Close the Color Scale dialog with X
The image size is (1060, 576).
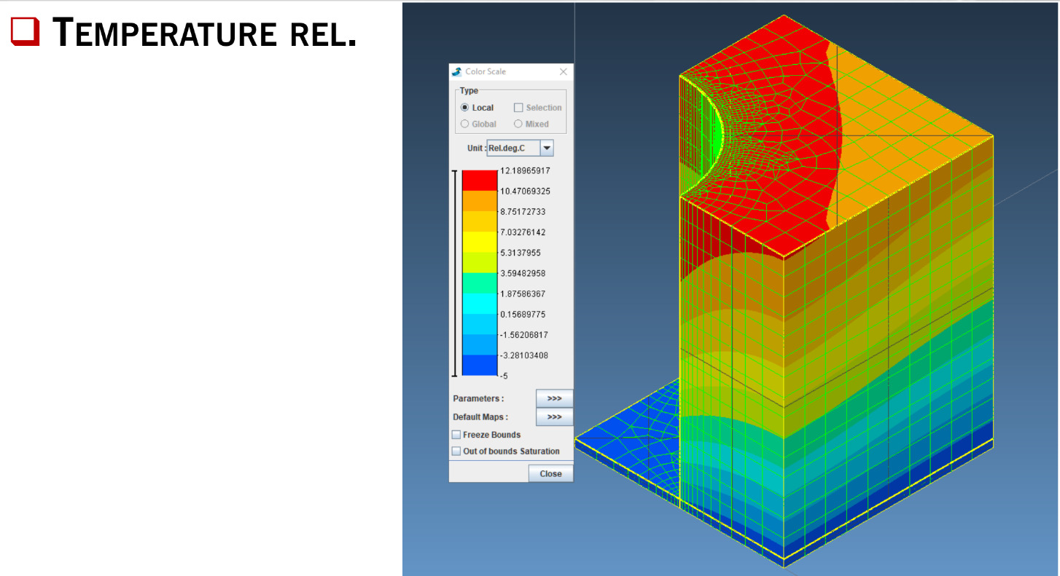coord(563,71)
